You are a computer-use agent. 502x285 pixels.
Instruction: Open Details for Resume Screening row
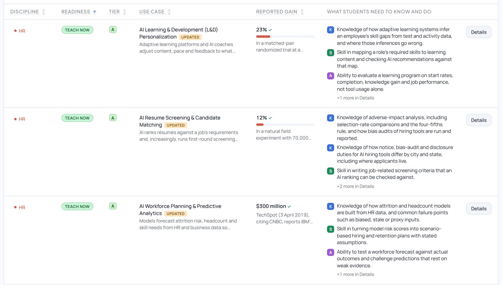click(x=479, y=120)
